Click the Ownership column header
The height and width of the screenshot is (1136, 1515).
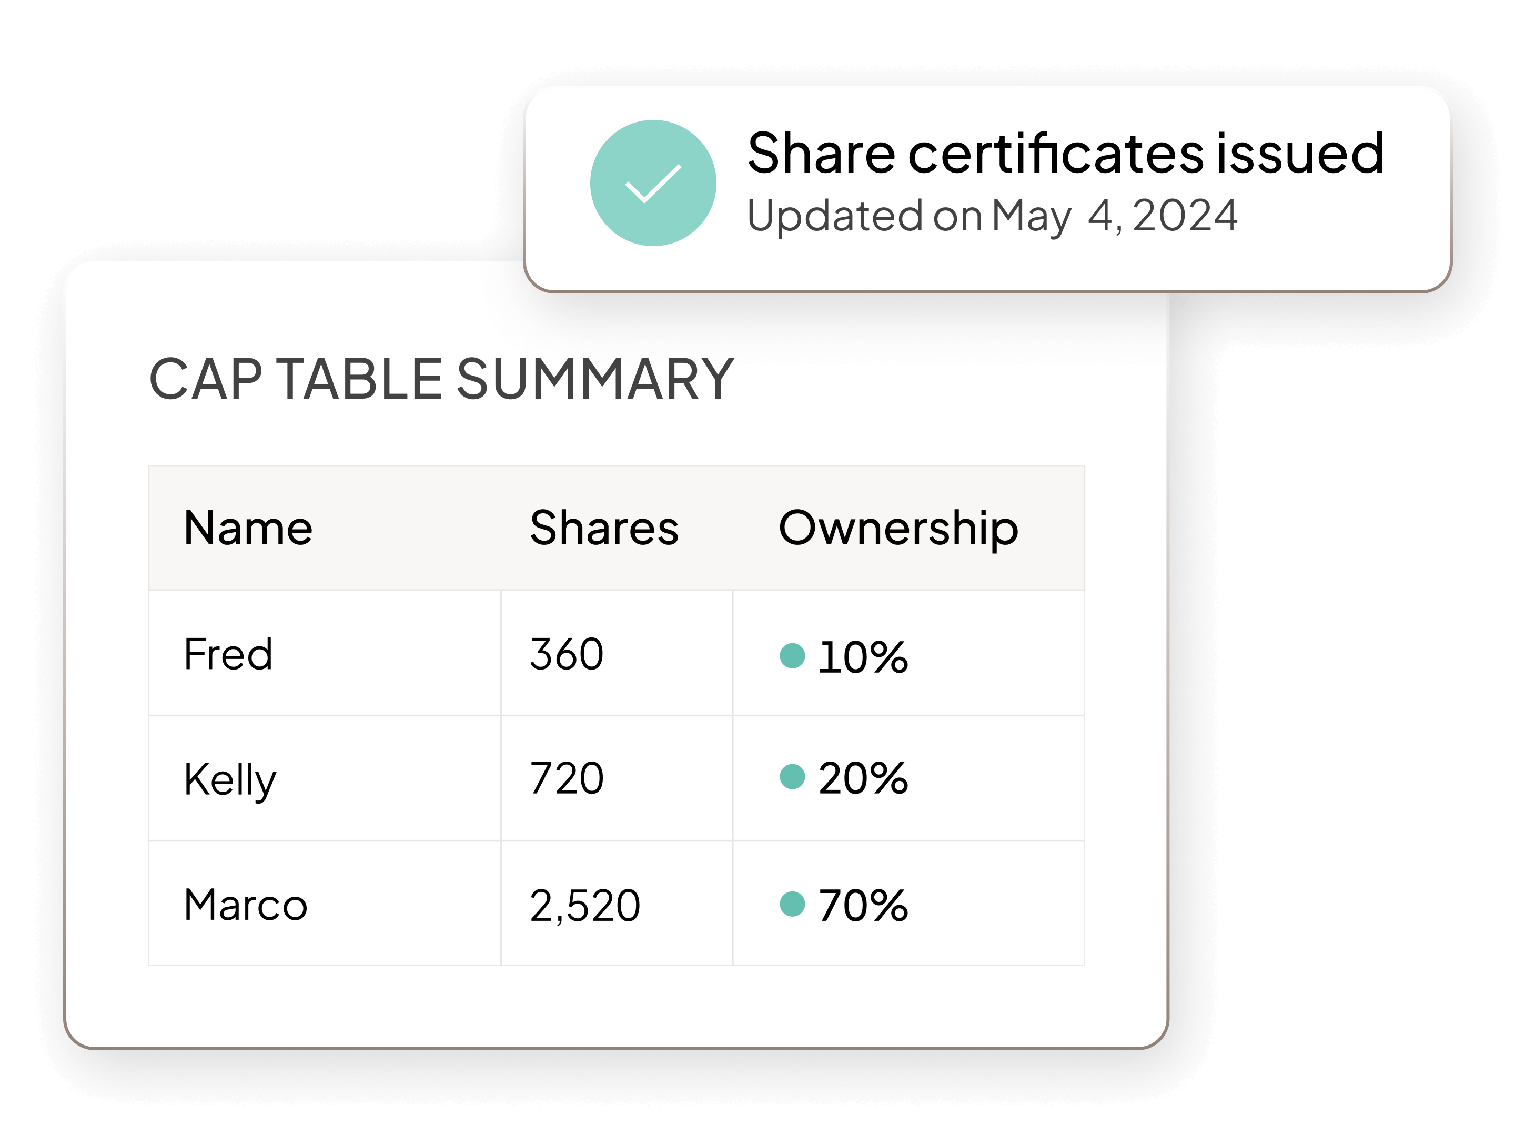pos(898,529)
